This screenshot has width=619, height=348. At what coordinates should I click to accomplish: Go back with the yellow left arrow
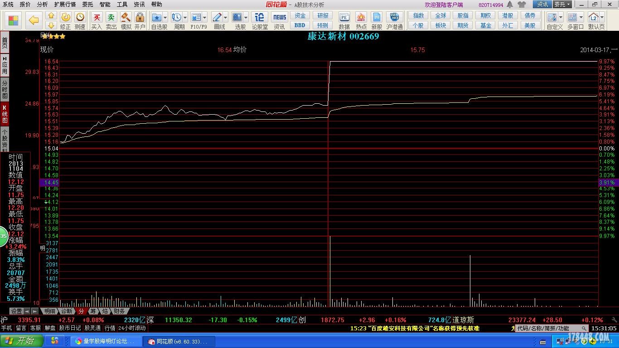click(x=34, y=20)
